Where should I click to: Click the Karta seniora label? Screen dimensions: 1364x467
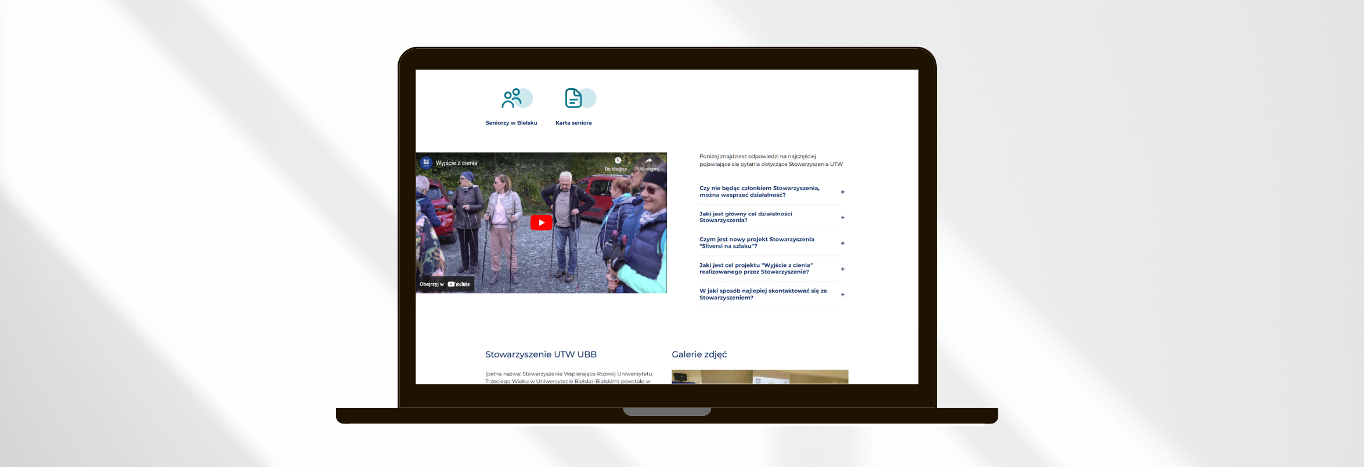click(573, 123)
